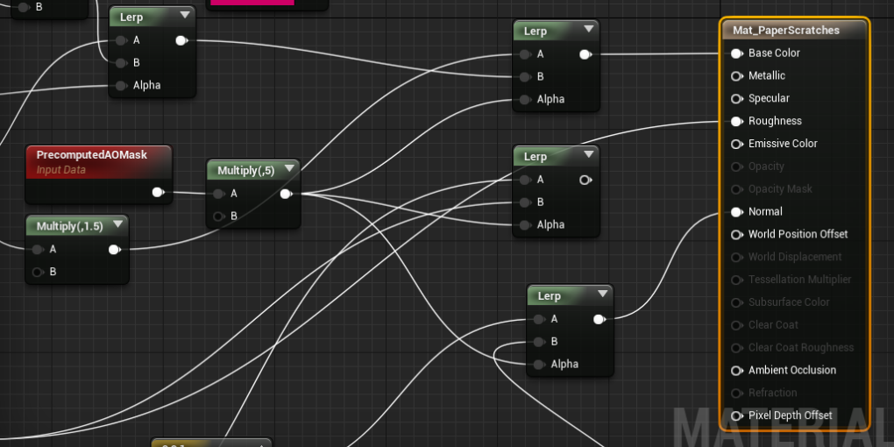Select the Multiply(,1.5) node title
Screen dimensions: 894x447
coord(69,226)
